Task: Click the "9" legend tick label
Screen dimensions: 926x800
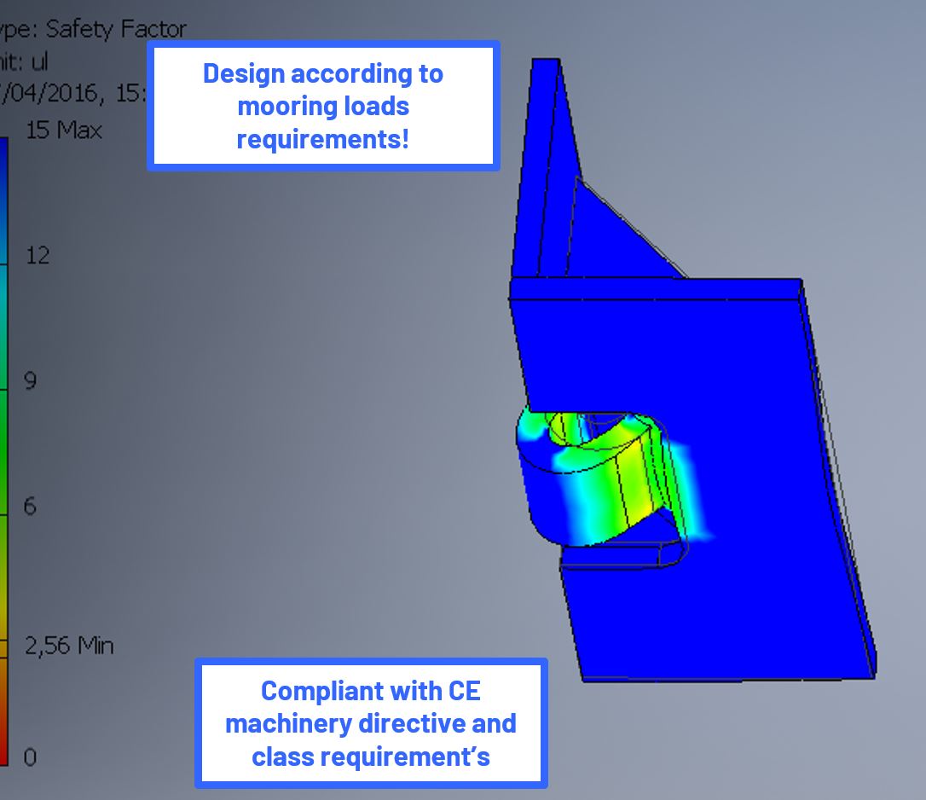Action: [30, 380]
